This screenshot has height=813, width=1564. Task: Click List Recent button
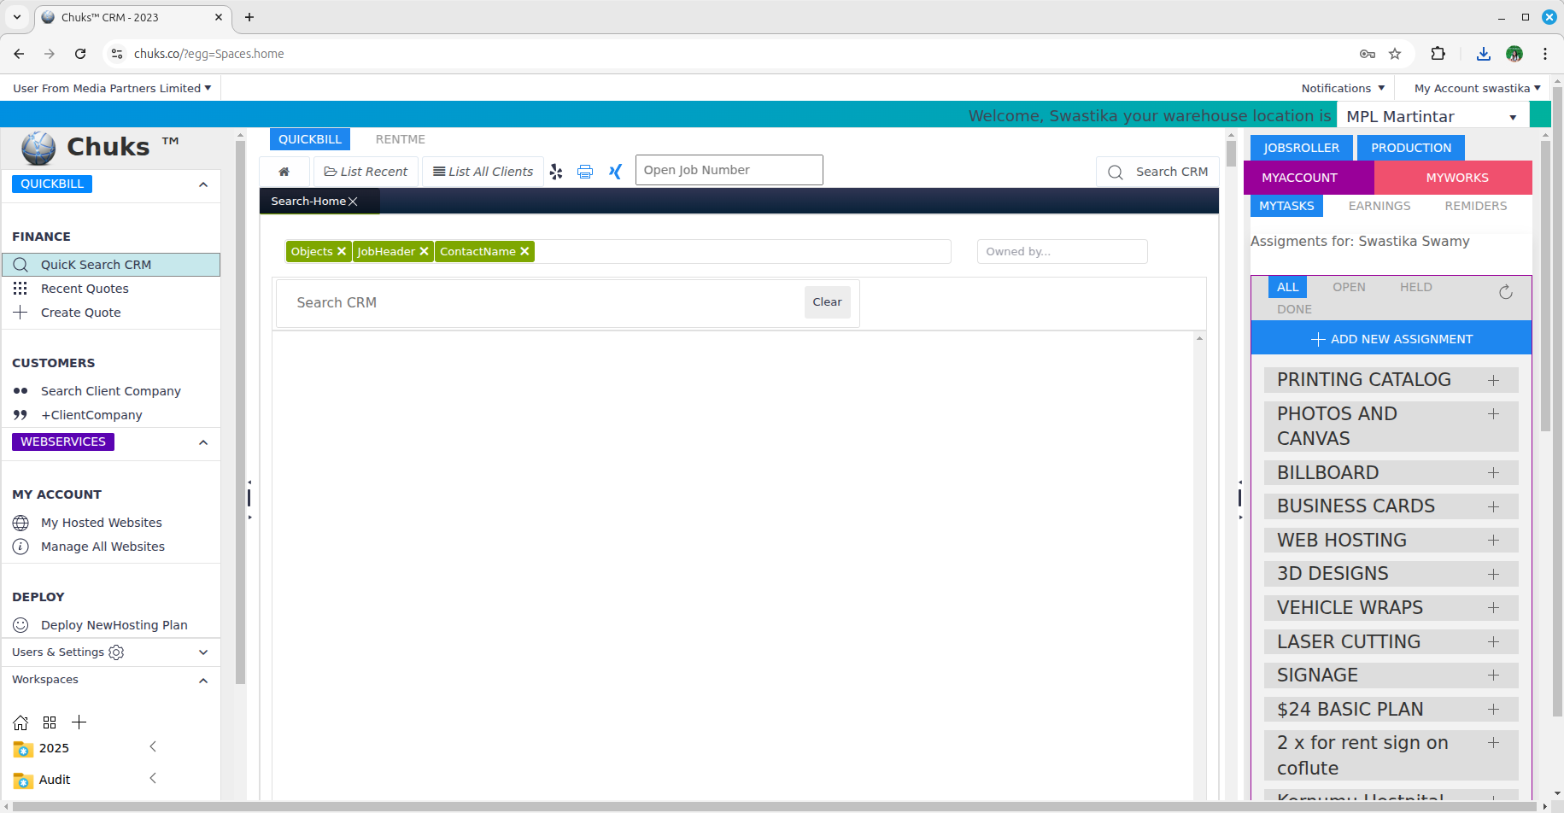(366, 172)
